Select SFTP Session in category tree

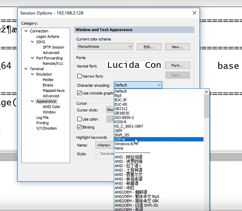click(x=53, y=47)
